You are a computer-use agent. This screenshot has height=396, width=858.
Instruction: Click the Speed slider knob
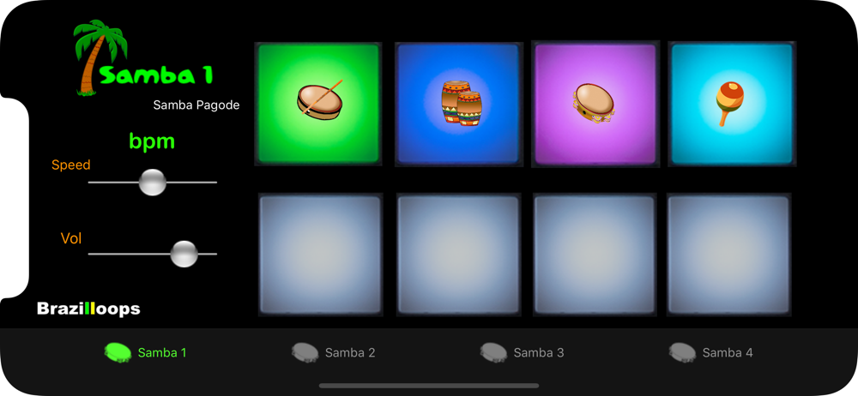pyautogui.click(x=152, y=182)
